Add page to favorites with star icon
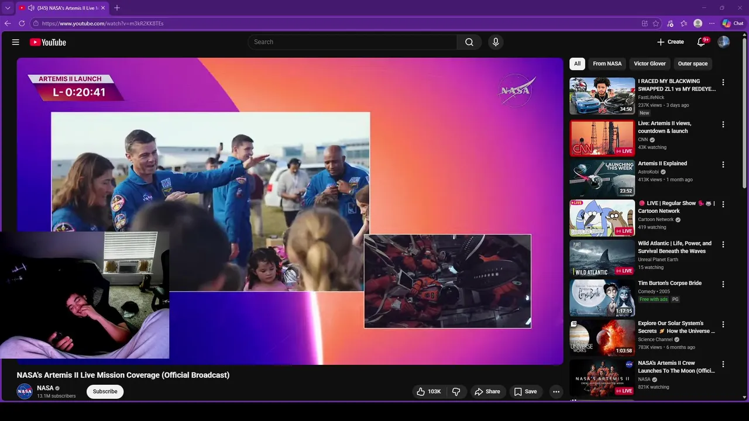 pyautogui.click(x=656, y=23)
